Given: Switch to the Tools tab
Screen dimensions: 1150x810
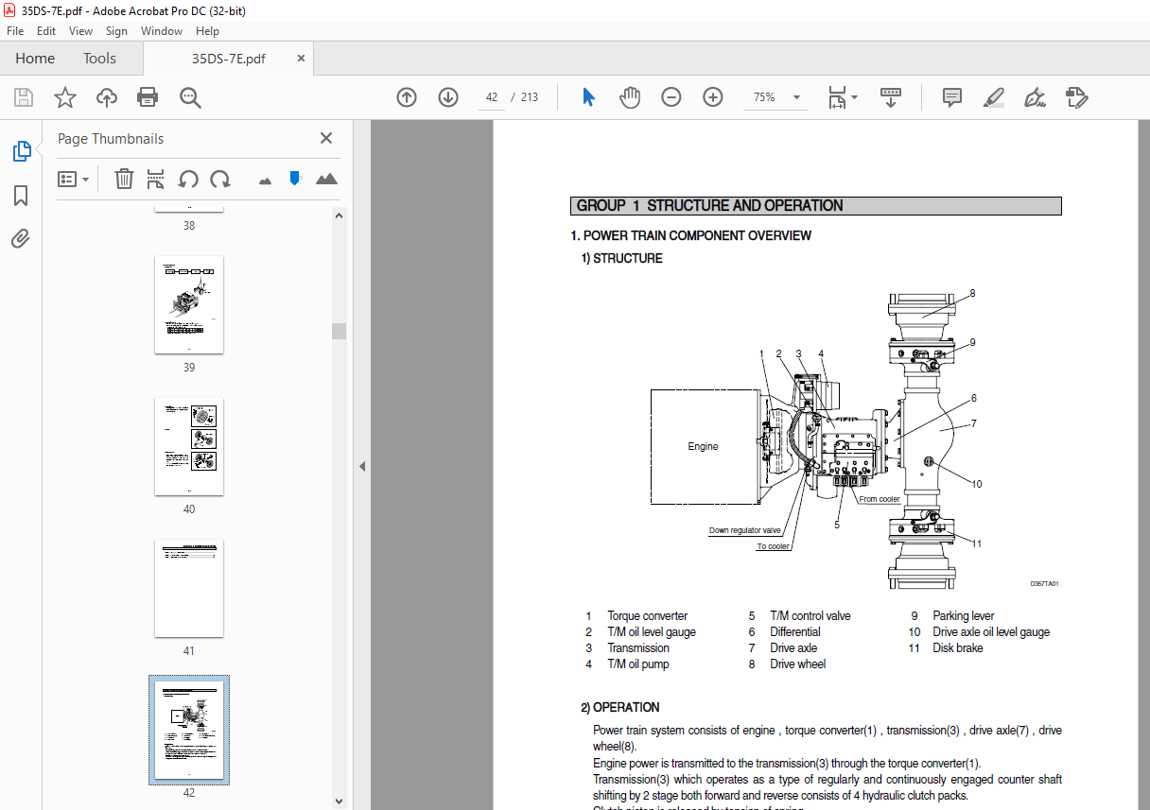Looking at the screenshot, I should pos(99,59).
